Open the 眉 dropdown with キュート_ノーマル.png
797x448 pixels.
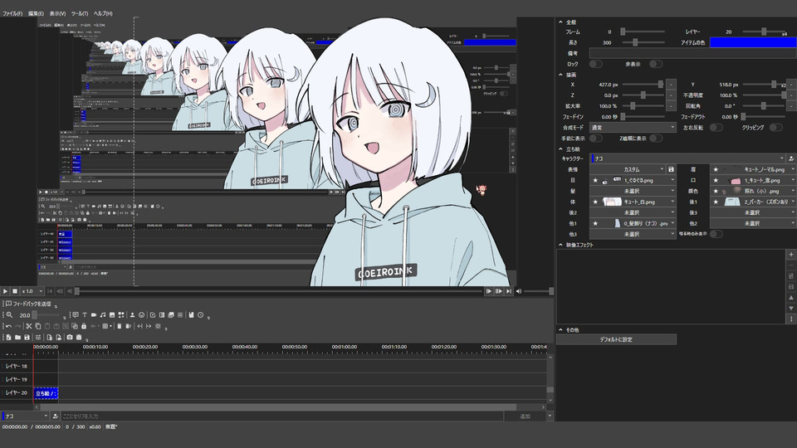click(753, 169)
